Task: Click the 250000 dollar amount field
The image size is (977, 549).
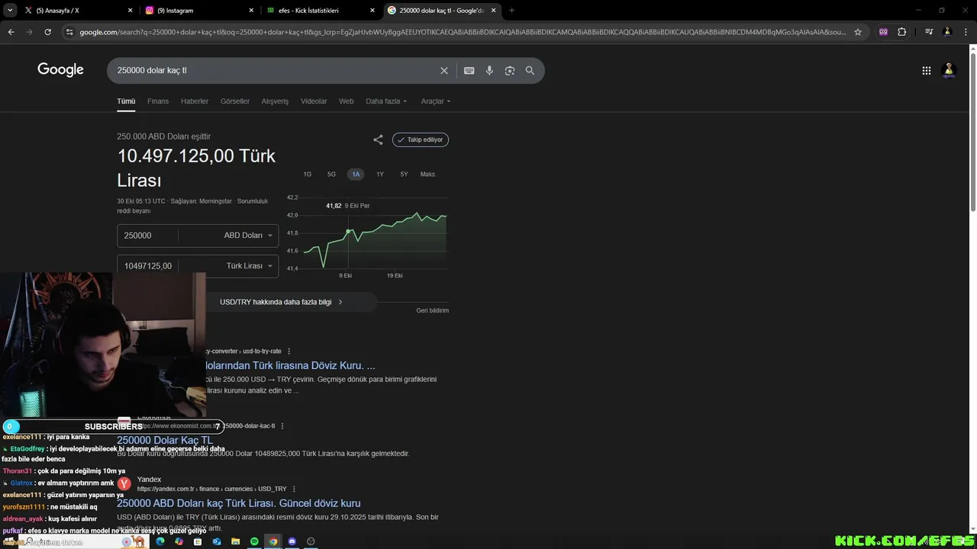Action: click(147, 236)
